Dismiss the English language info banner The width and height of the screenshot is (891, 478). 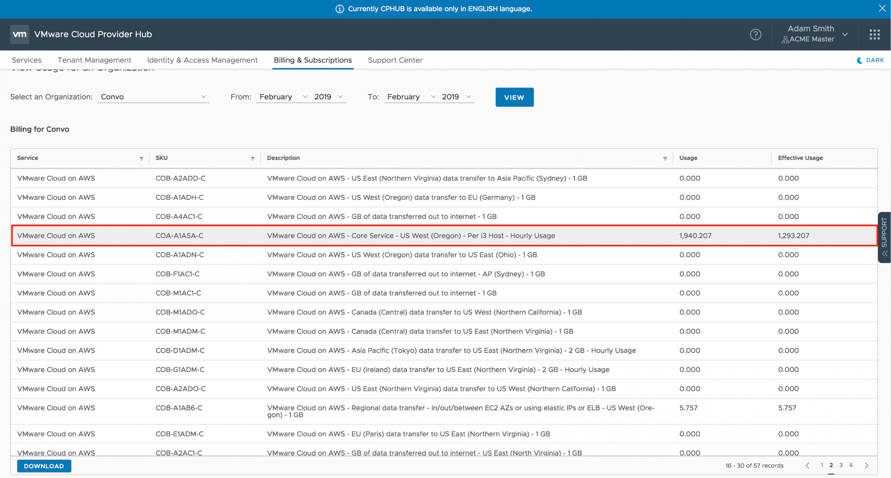pyautogui.click(x=882, y=8)
